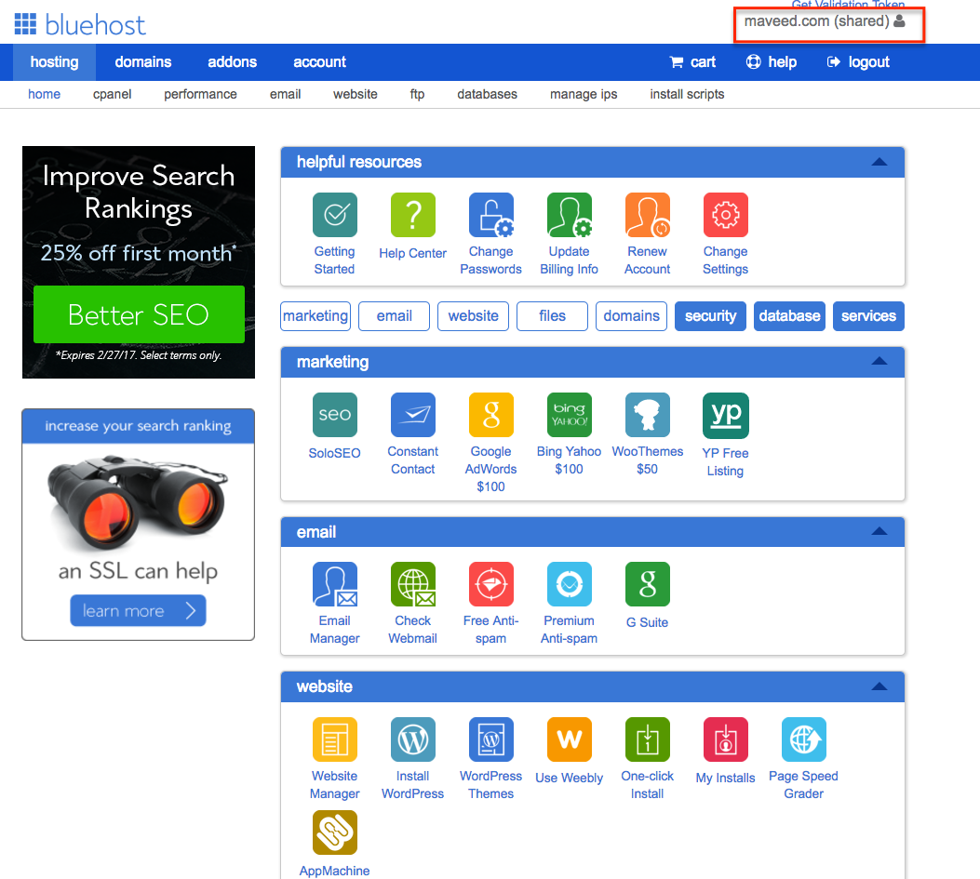Open the Getting Started icon

334,216
